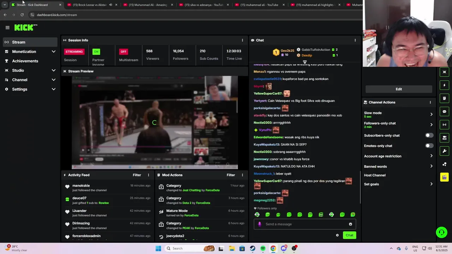Viewport: 452px width, 254px height.
Task: Open the Channel Actions three-dot menu
Action: 430,102
